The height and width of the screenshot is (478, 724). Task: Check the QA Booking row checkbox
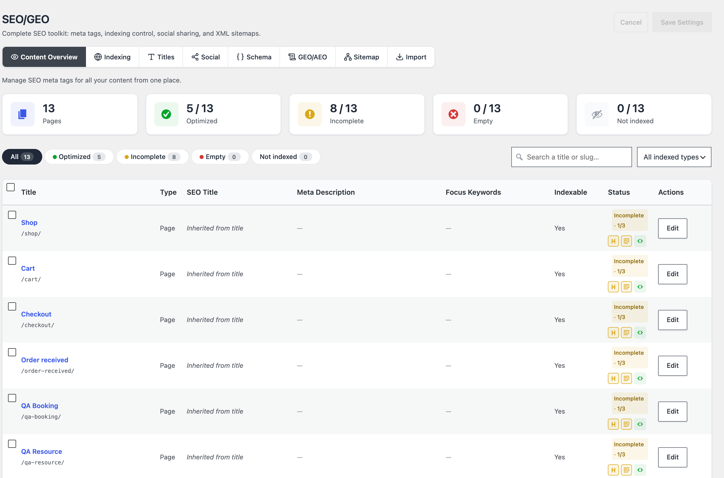coord(12,398)
